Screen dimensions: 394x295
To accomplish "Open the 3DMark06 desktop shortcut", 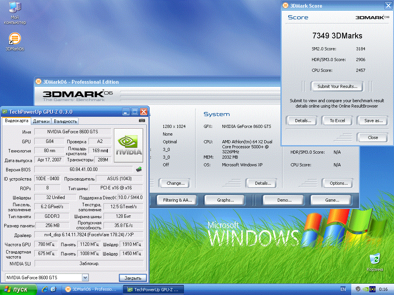I will point(15,41).
